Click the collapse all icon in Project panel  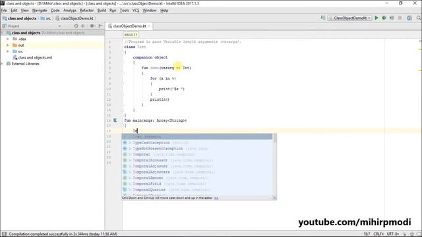pos(83,26)
